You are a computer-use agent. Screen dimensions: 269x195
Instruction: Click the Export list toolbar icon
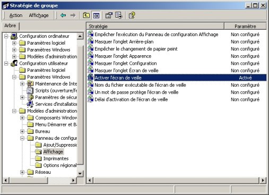click(x=119, y=15)
